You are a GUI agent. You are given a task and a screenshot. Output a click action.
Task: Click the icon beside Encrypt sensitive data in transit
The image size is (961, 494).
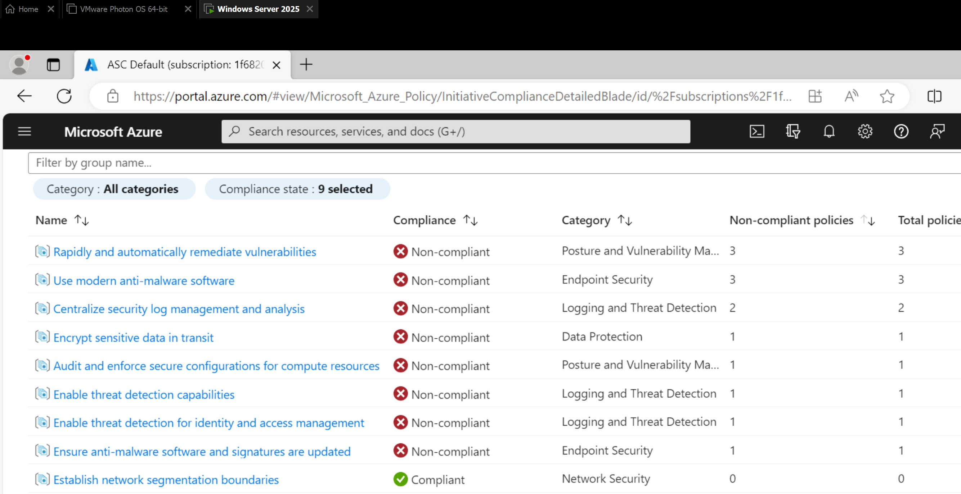pyautogui.click(x=42, y=337)
